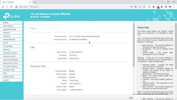Open Parental Controls
Viewport: 177px width, 100px height.
point(11,53)
